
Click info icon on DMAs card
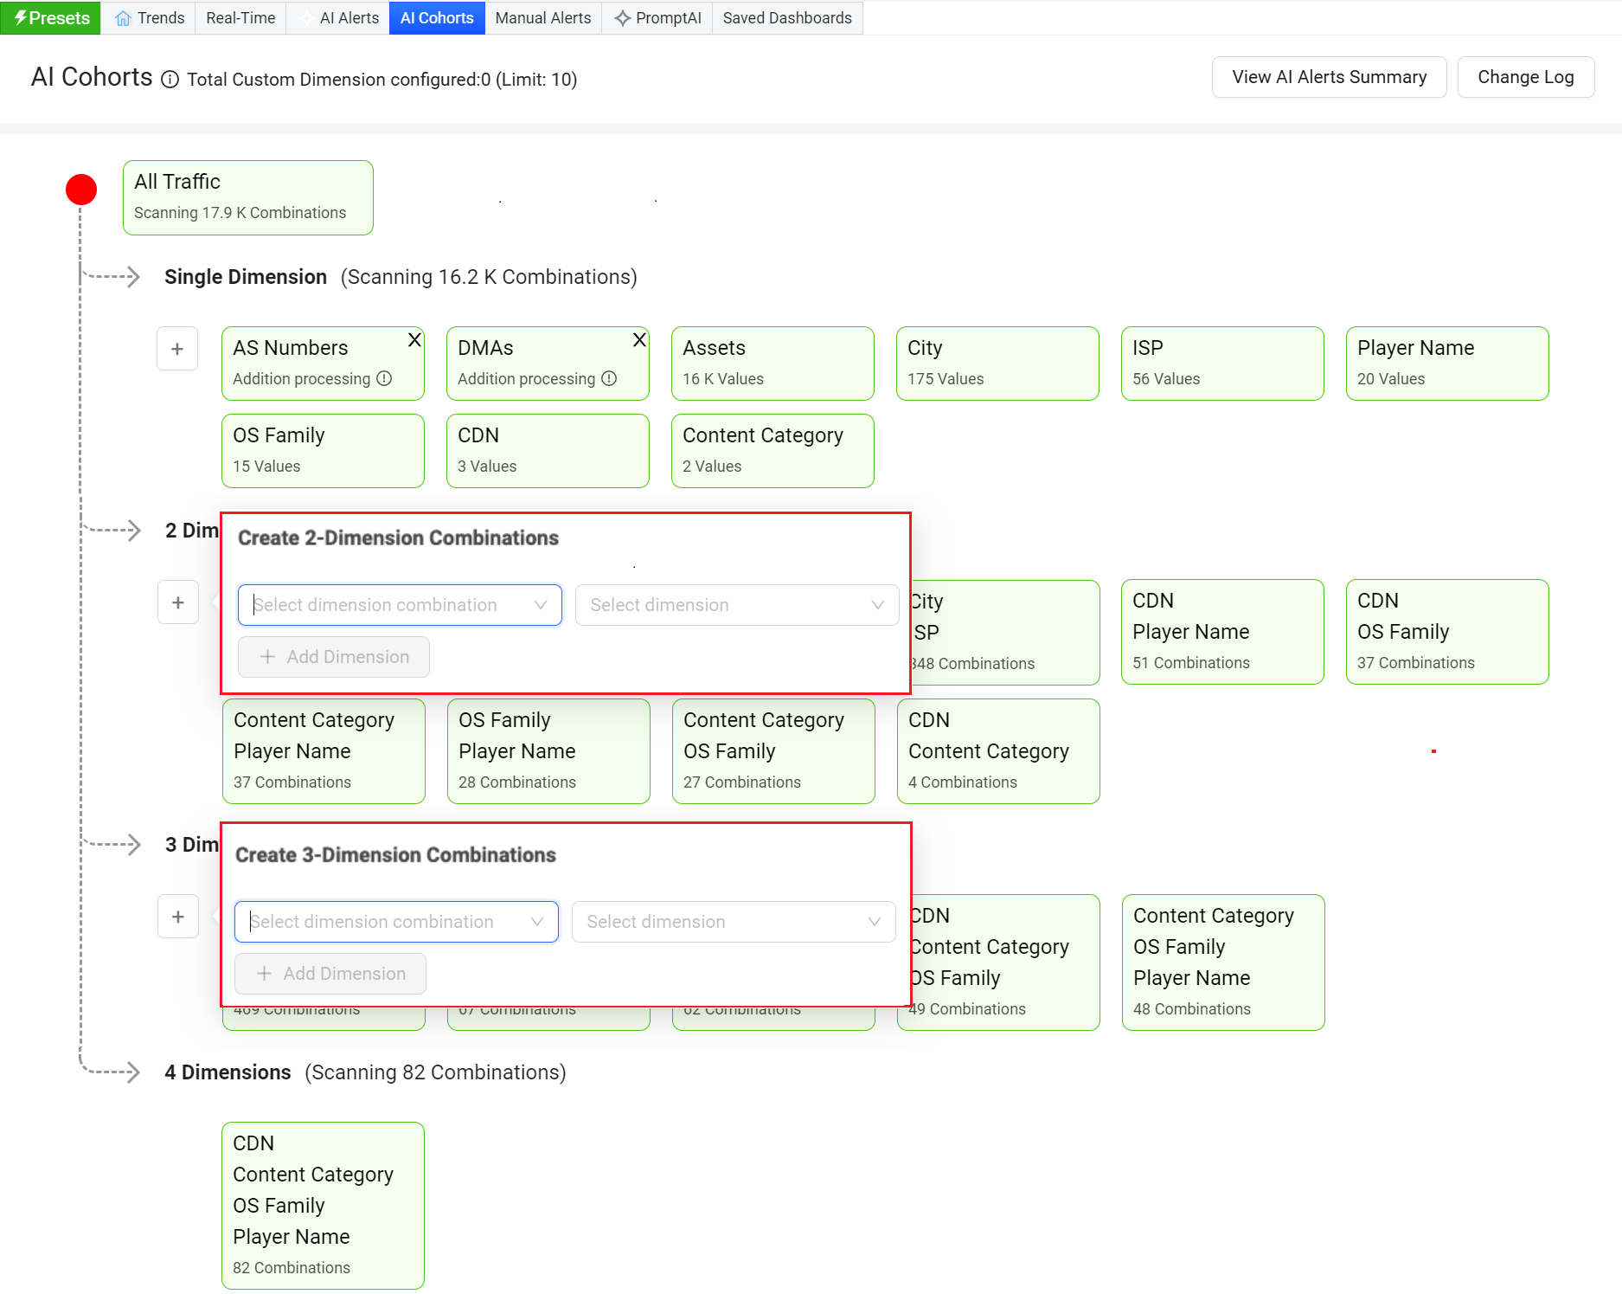pyautogui.click(x=609, y=379)
